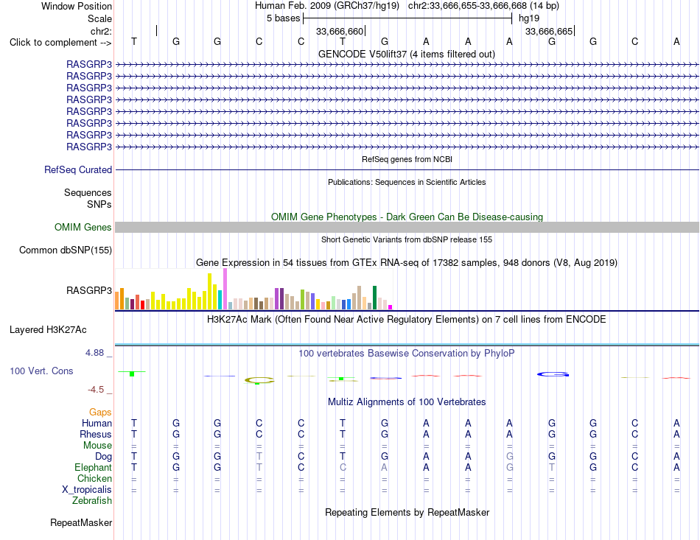700x540 pixels.
Task: Click the 'RefSeq Curated' track label
Action: click(78, 169)
